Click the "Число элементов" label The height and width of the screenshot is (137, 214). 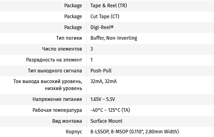(x=62, y=49)
